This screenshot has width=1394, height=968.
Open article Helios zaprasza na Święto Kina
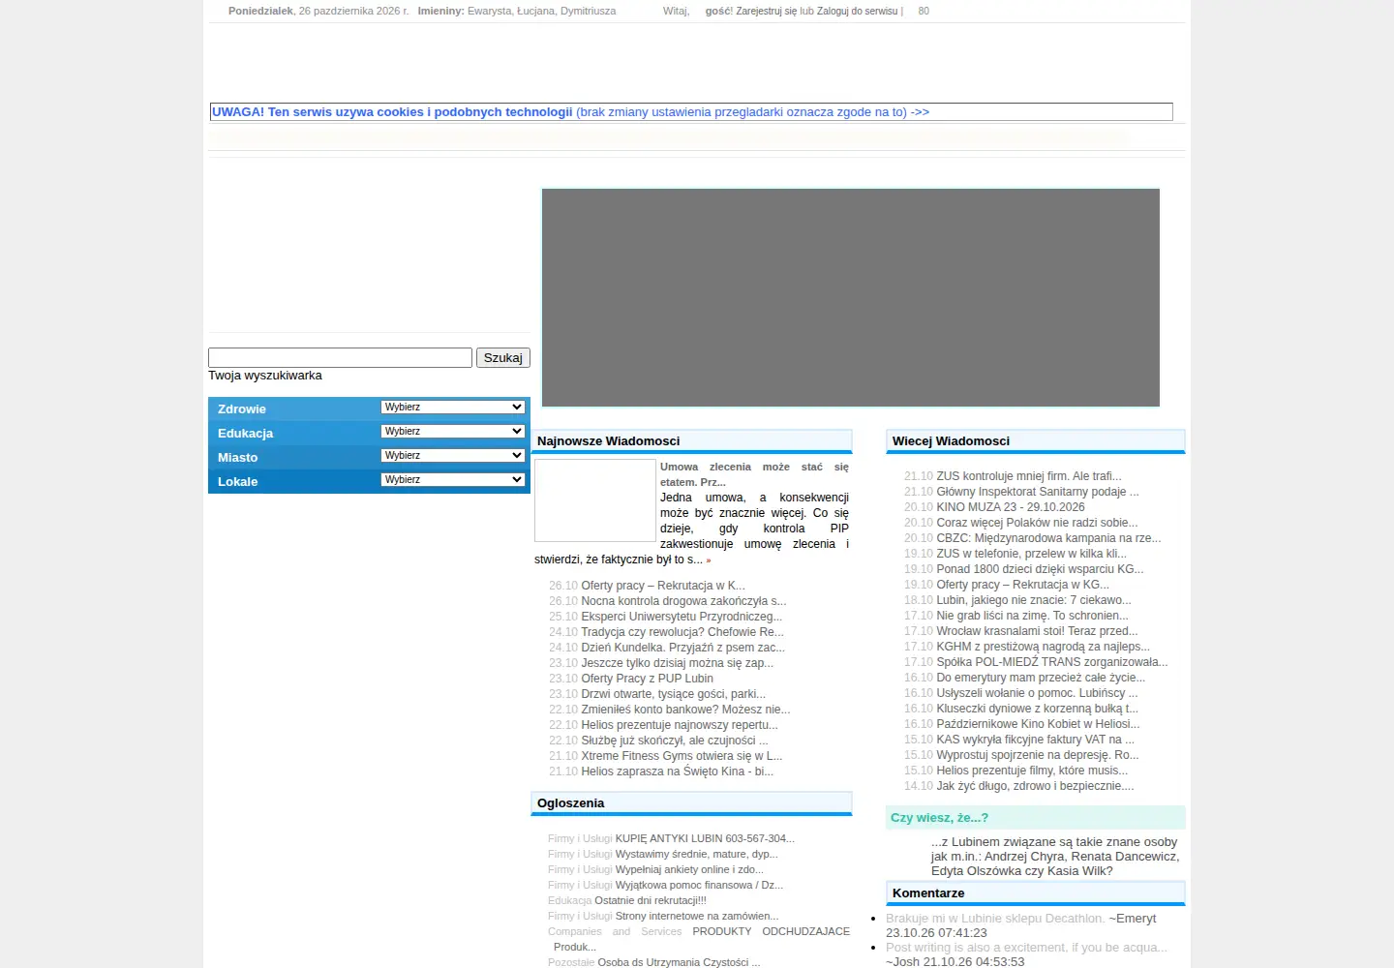click(x=677, y=771)
